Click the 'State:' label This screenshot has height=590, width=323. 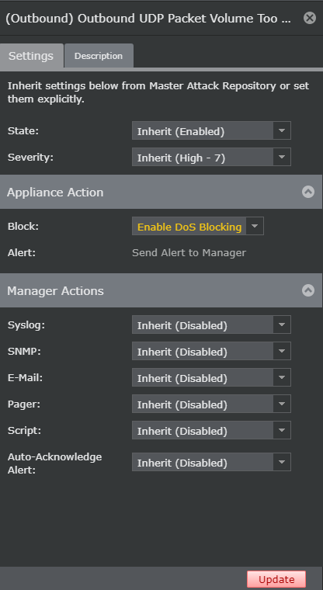(x=23, y=131)
